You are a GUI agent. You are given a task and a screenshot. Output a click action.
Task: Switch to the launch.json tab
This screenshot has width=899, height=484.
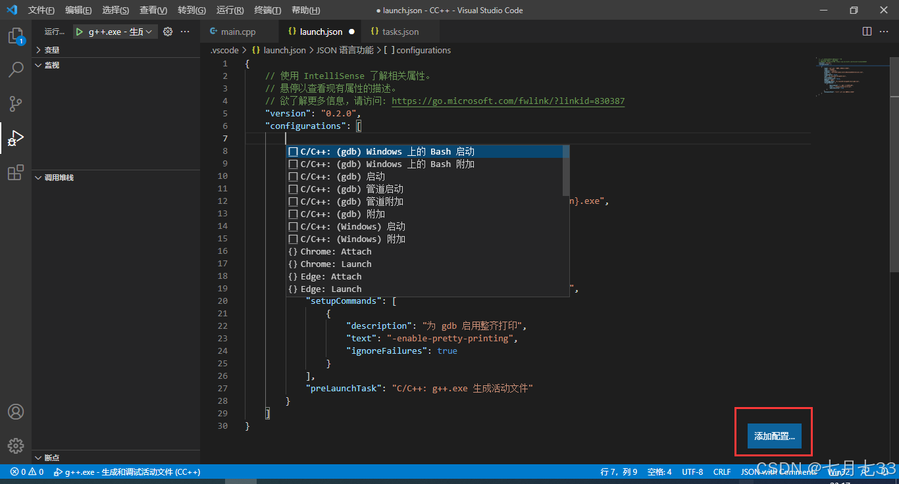pyautogui.click(x=321, y=32)
